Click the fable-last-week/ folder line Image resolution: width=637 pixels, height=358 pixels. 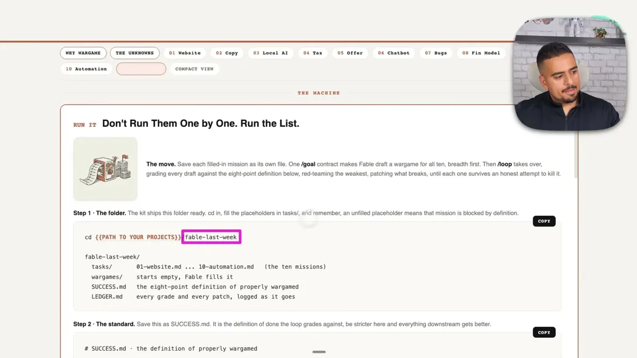(x=113, y=257)
